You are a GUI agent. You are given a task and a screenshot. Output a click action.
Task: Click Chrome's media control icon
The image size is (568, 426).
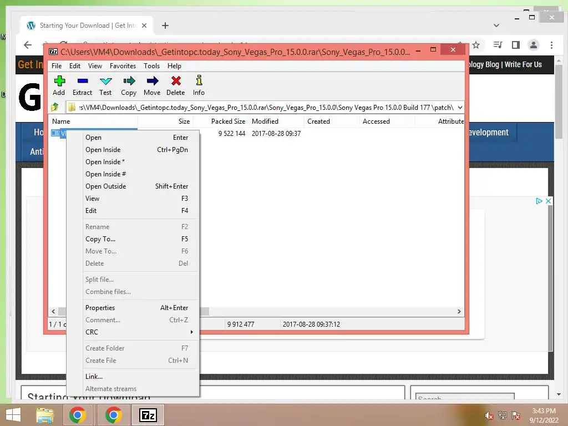point(498,45)
